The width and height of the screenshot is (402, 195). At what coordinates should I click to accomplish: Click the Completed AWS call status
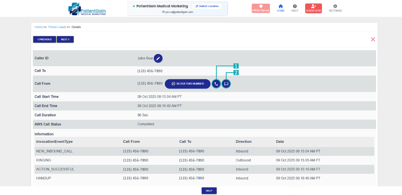pos(145,124)
